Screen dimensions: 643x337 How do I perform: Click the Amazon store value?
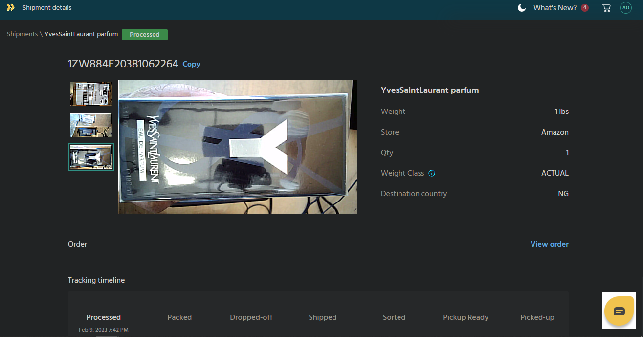pyautogui.click(x=555, y=132)
